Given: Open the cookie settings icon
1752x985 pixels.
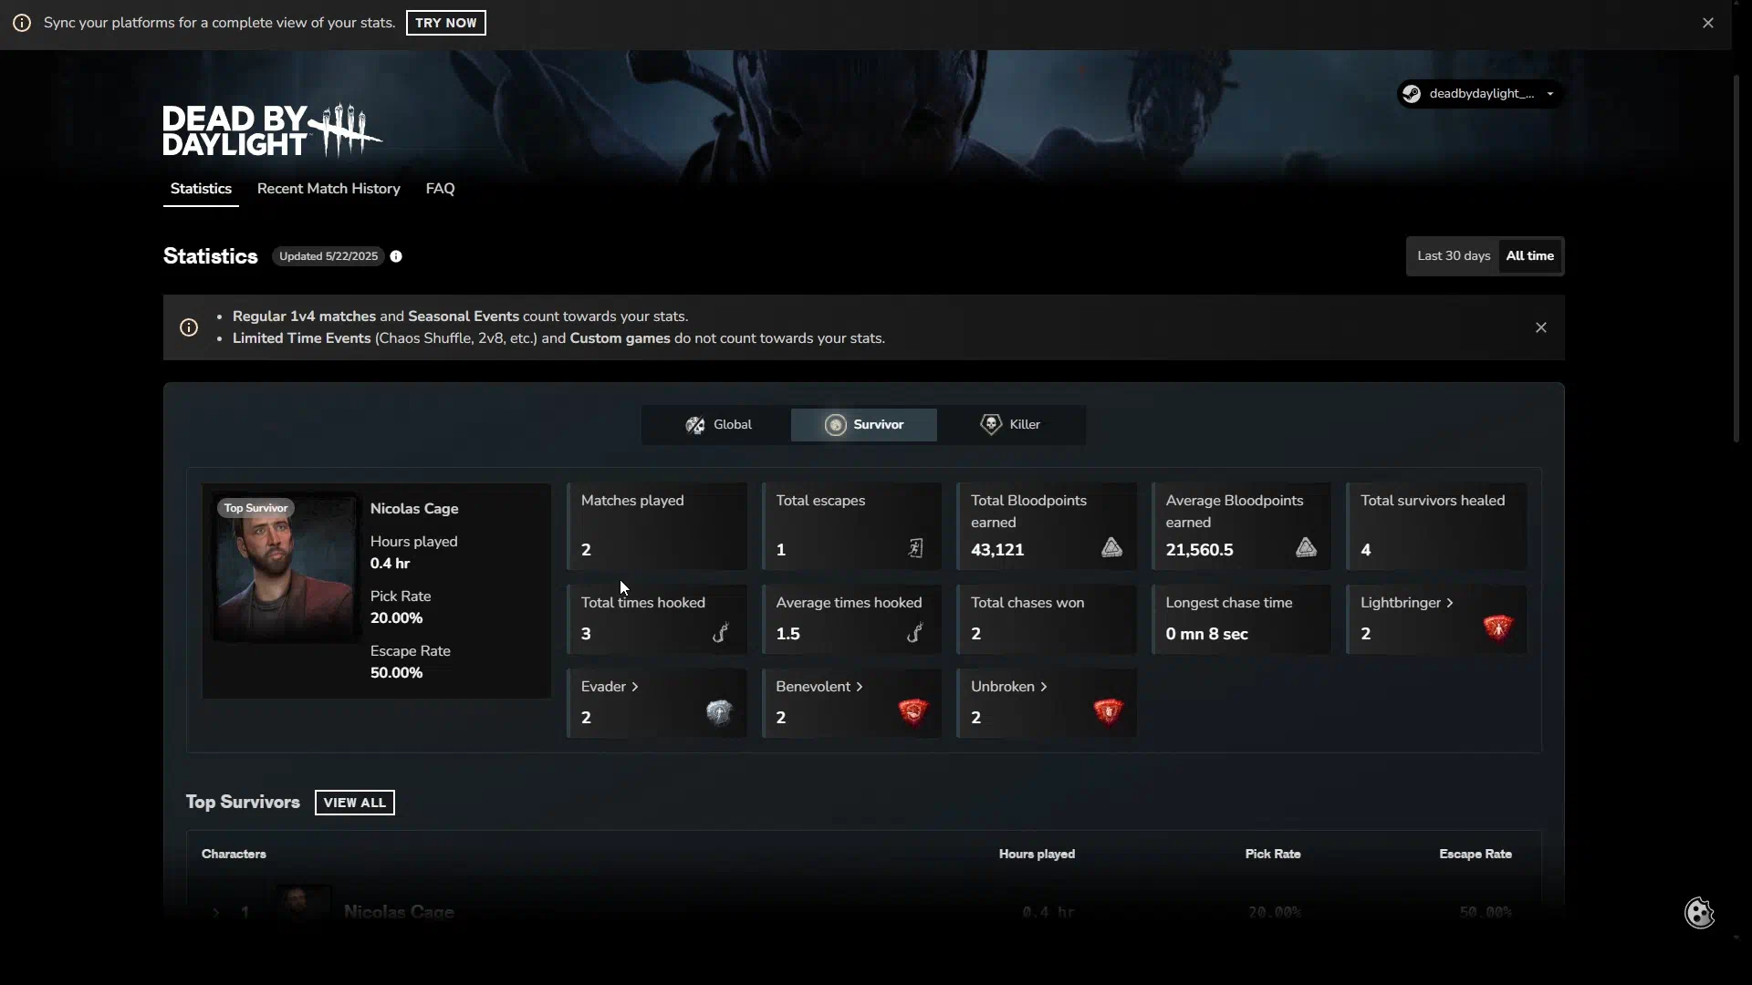Looking at the screenshot, I should pos(1699,913).
